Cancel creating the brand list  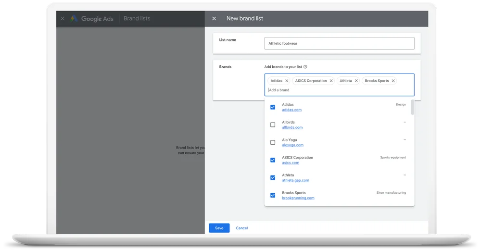[242, 228]
